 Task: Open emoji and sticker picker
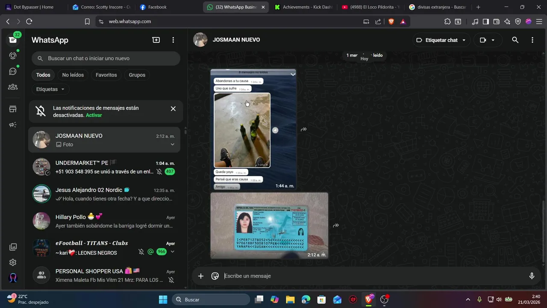click(215, 276)
